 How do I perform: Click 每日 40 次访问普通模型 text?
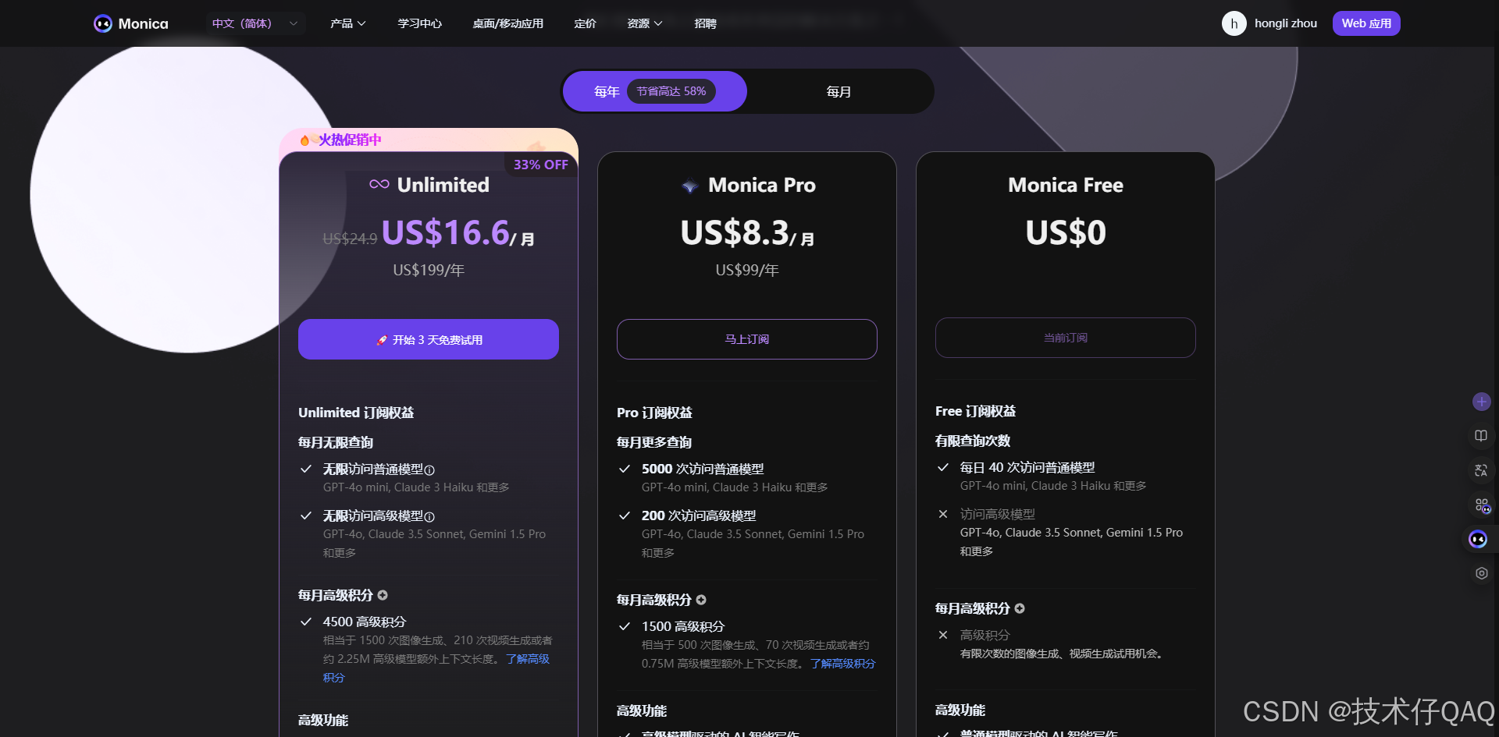coord(1027,468)
